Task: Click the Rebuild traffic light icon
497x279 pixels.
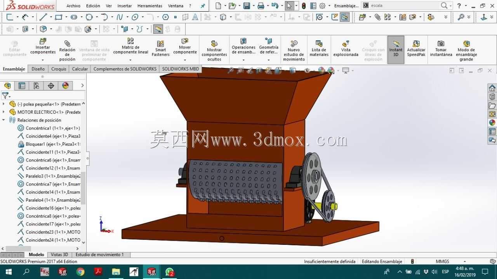Action: coord(304,6)
